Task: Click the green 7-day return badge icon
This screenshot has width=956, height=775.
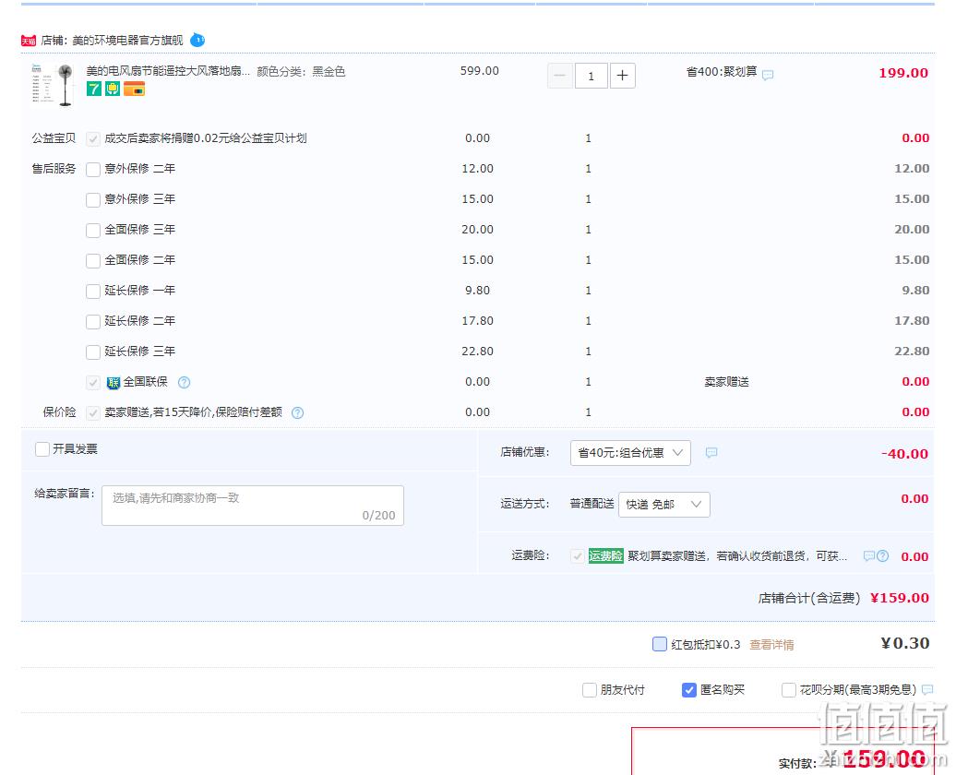Action: point(94,89)
